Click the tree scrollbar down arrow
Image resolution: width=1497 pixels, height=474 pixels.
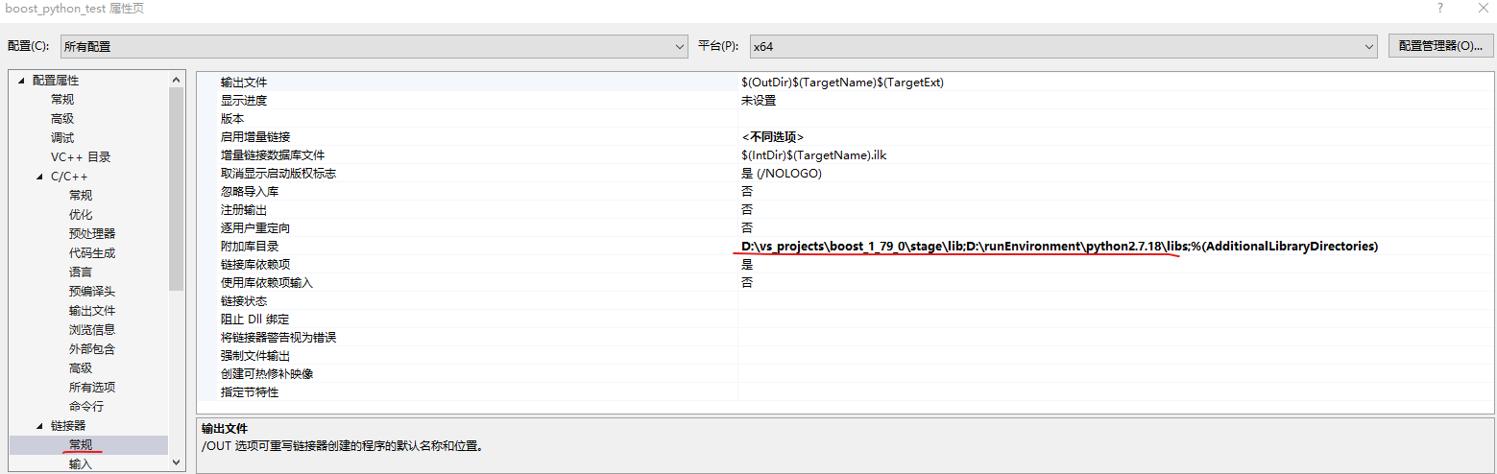176,462
